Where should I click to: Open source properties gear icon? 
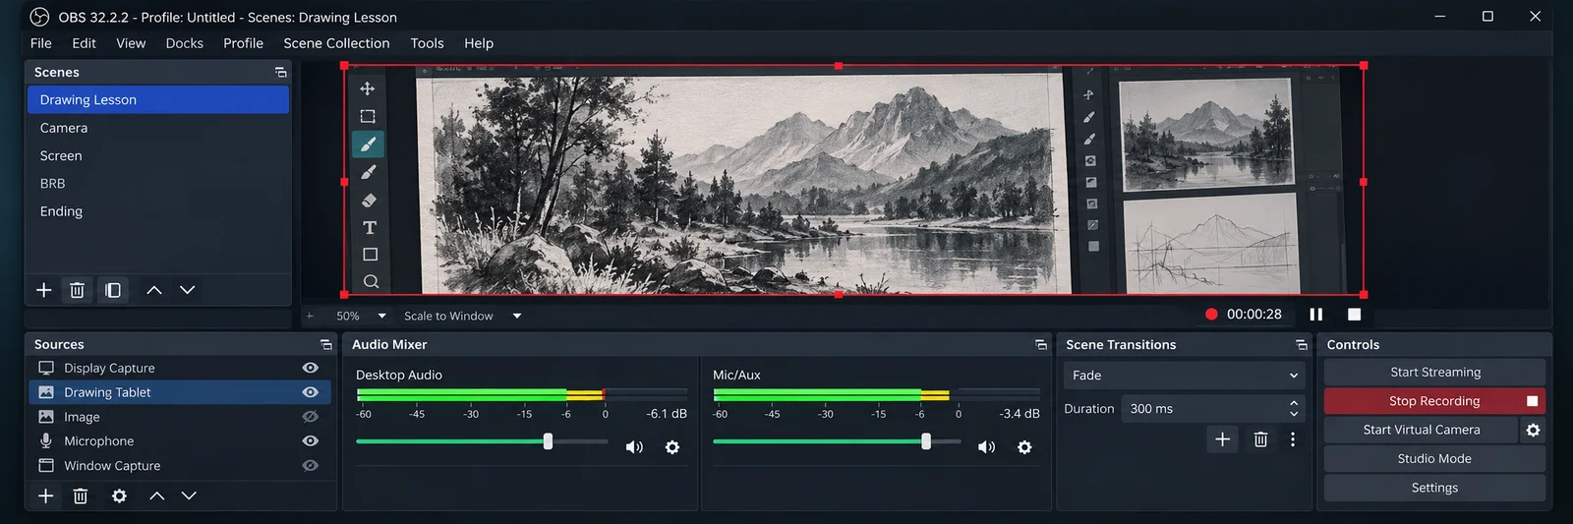(x=119, y=496)
